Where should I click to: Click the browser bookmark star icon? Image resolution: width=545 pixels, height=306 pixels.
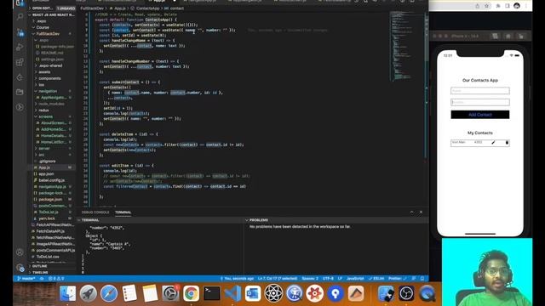[487, 6]
